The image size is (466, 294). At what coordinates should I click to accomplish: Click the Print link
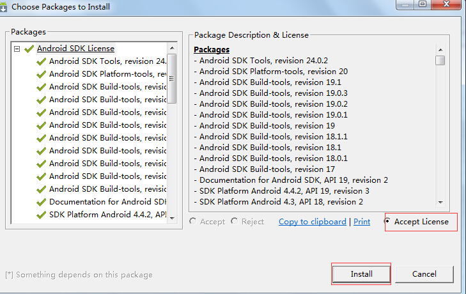362,222
